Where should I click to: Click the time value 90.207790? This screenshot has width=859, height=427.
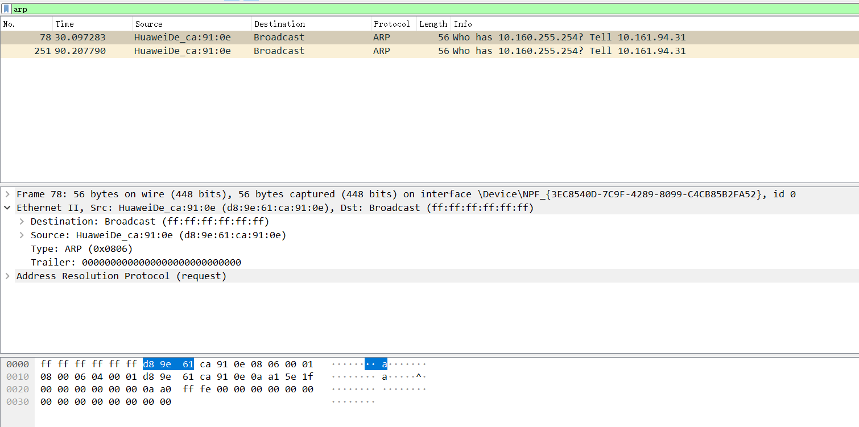80,51
